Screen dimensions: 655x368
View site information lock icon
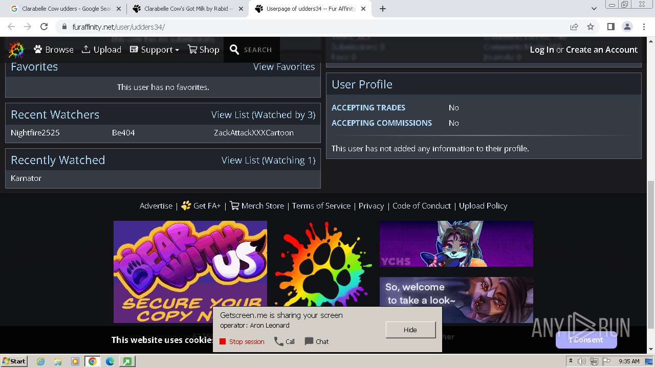(x=64, y=27)
